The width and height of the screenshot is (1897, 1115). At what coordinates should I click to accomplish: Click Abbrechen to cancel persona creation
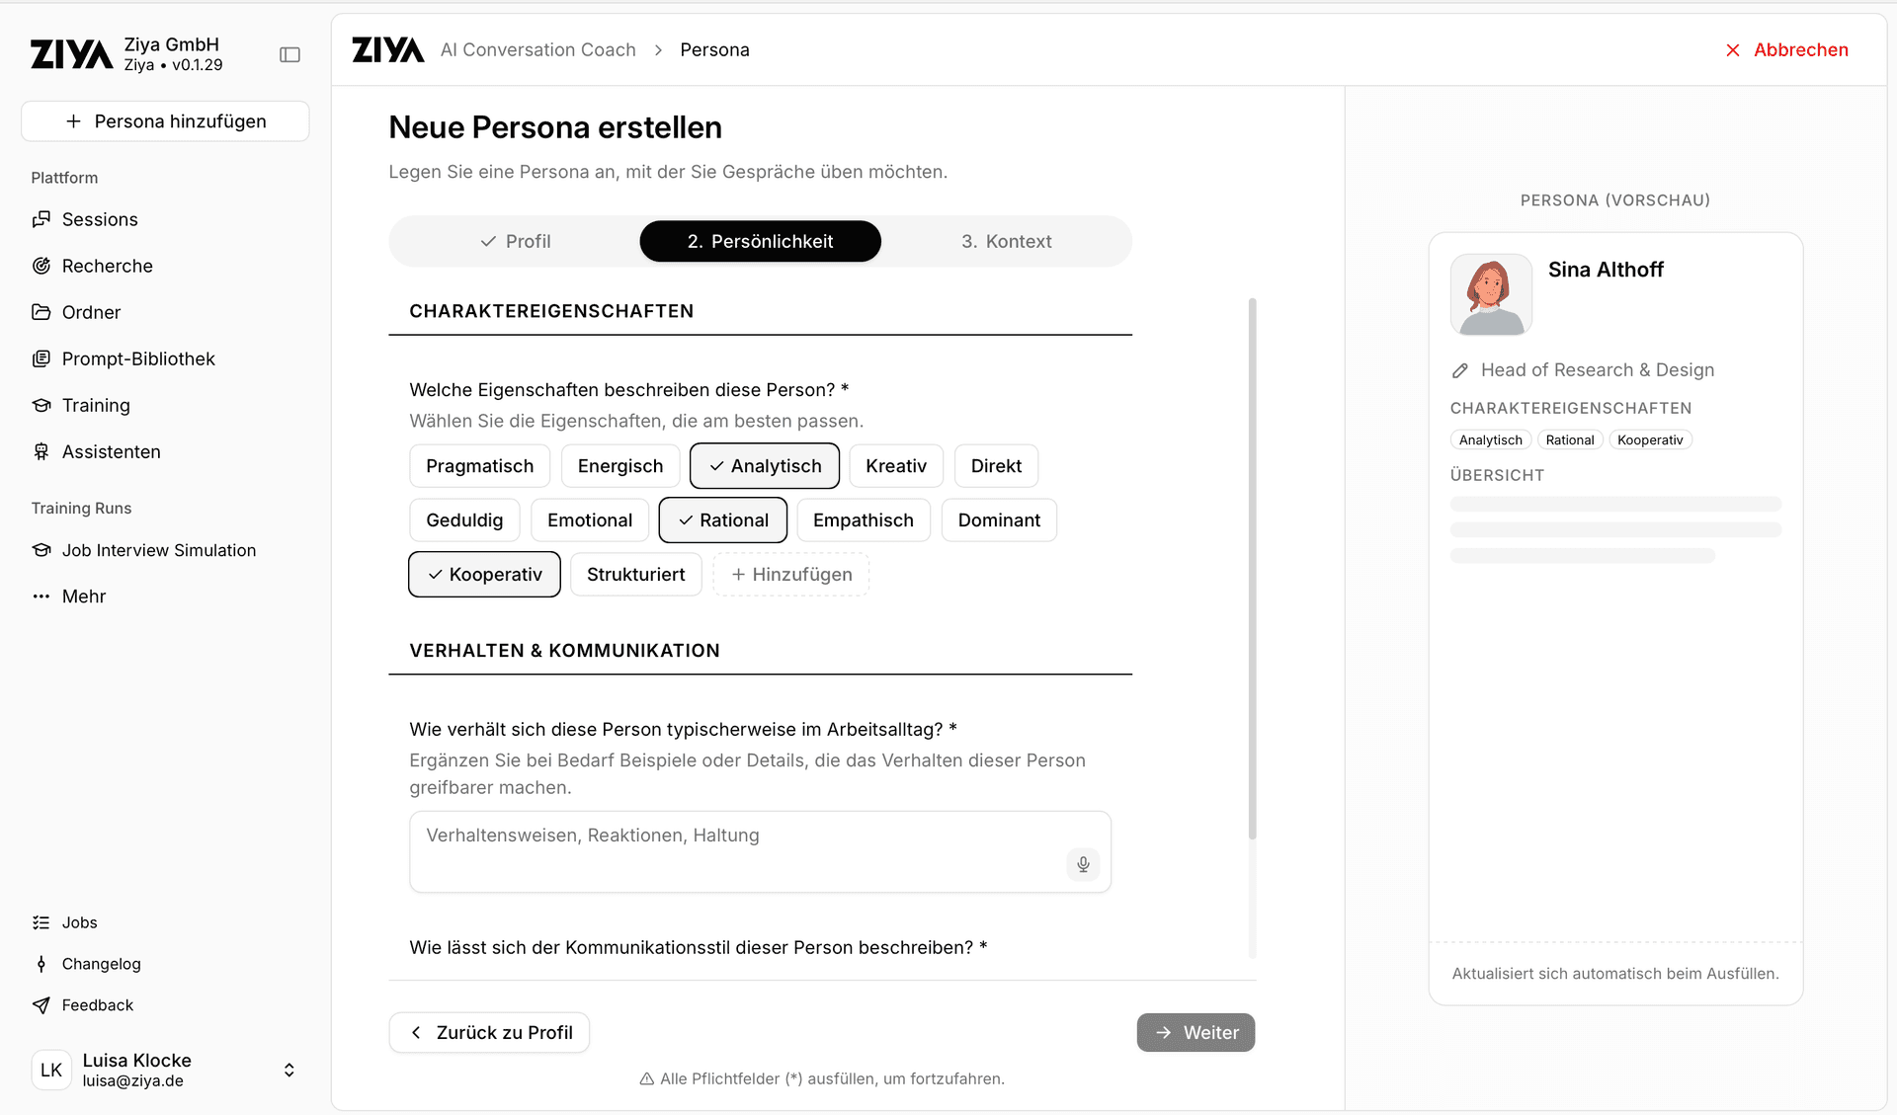click(x=1786, y=50)
